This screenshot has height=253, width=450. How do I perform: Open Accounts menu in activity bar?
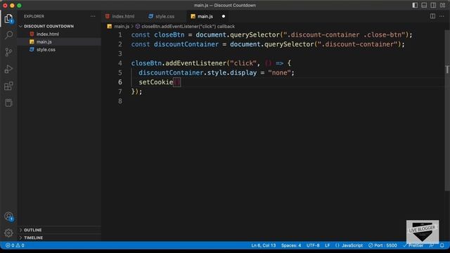(x=8, y=216)
